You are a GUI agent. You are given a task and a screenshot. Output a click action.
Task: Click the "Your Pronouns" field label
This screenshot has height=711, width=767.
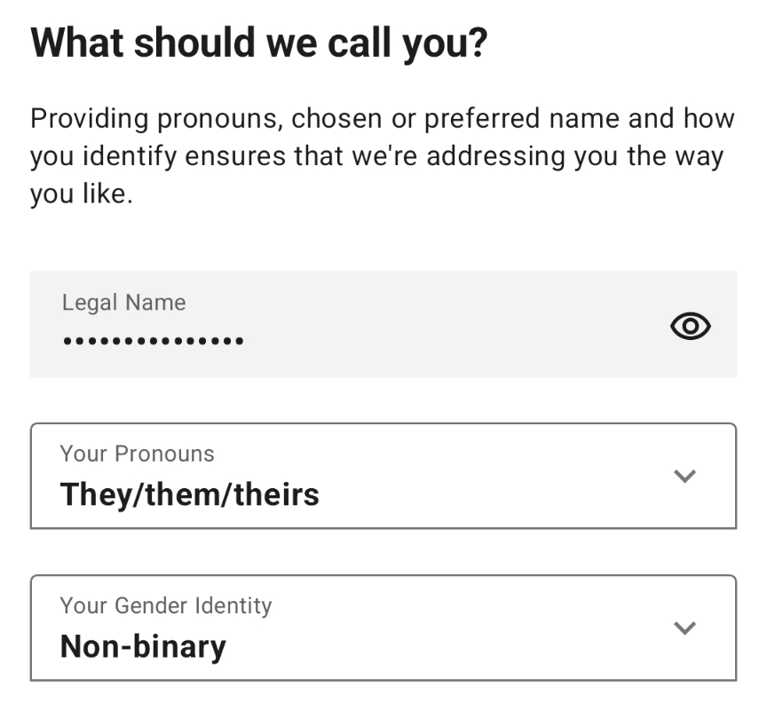point(137,454)
